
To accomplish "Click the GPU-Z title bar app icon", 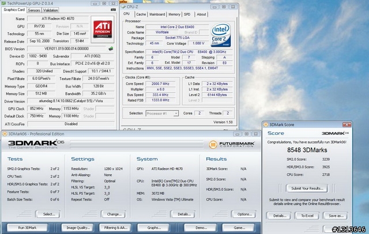I will [3, 3].
